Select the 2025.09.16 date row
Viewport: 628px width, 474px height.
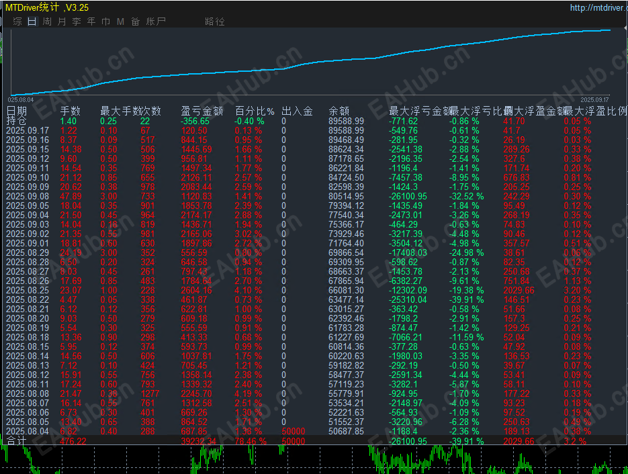pyautogui.click(x=28, y=140)
